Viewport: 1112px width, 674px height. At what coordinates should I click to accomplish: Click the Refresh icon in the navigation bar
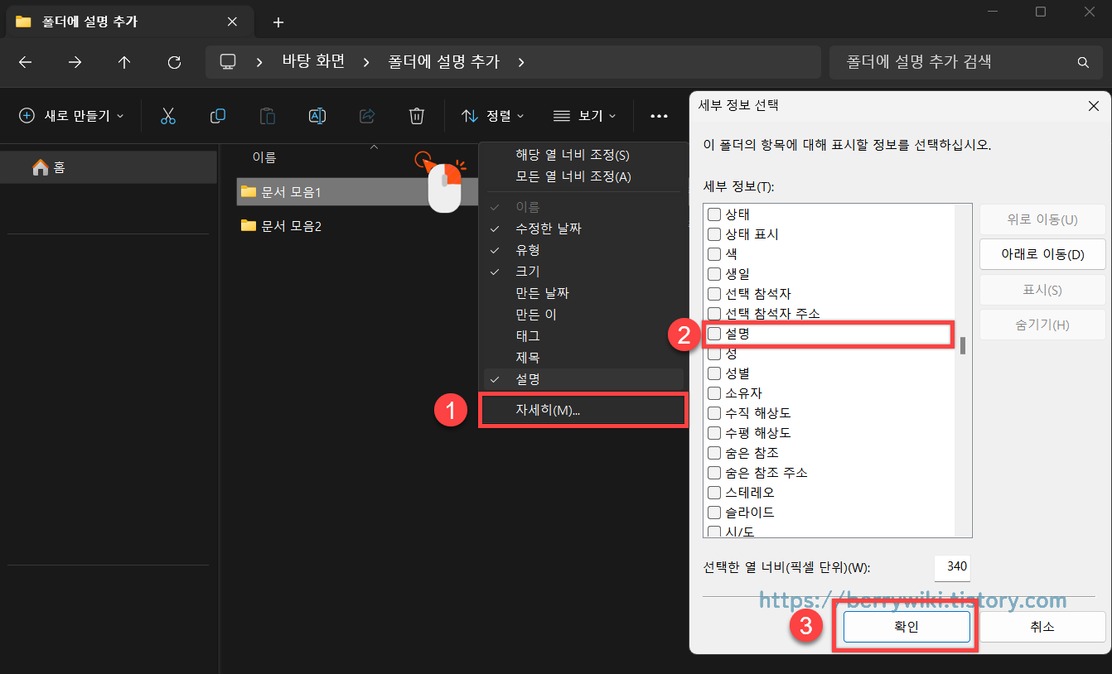[x=174, y=61]
